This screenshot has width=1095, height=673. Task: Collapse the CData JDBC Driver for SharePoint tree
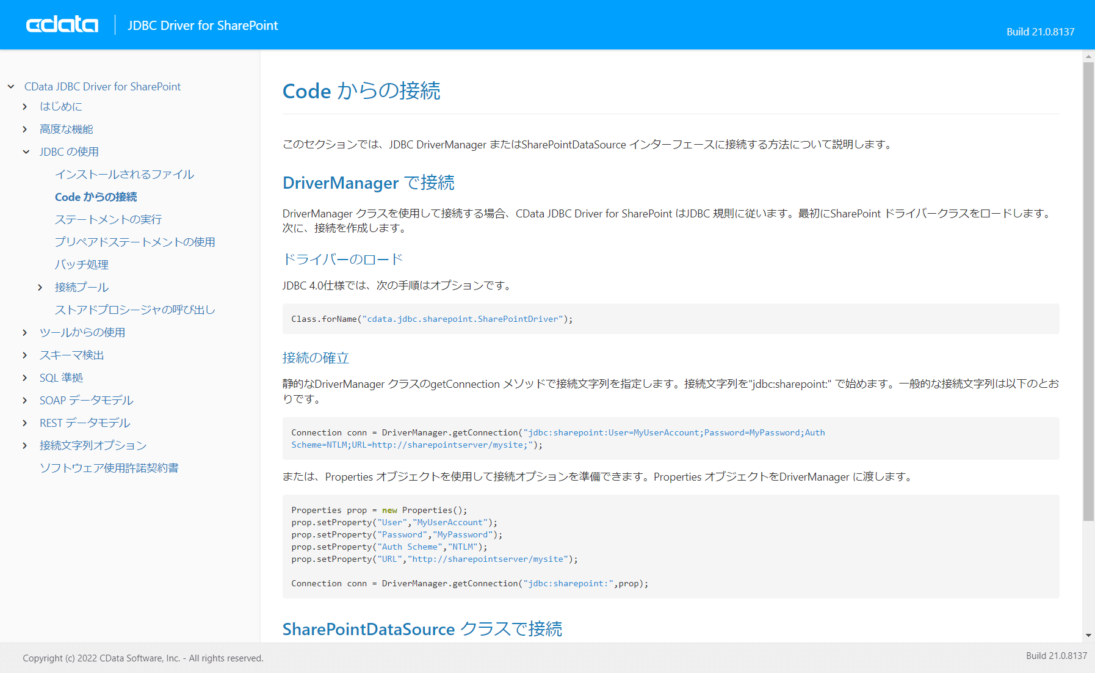[10, 86]
